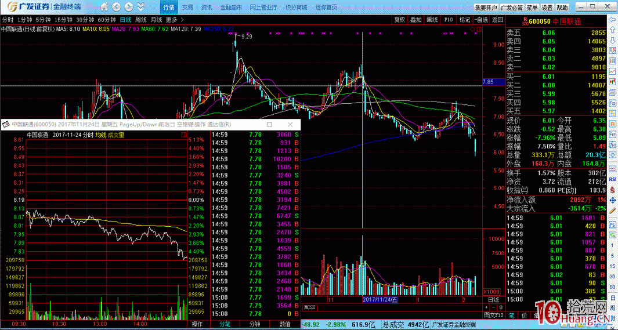Click the F12 icon in right sidebar
The height and width of the screenshot is (330, 618).
(x=613, y=135)
